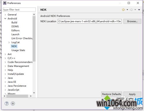
Task: Expand the LogCat tree node
Action: coord(9,42)
